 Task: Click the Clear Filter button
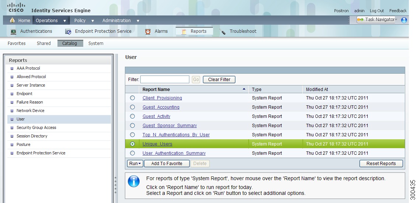tap(219, 79)
